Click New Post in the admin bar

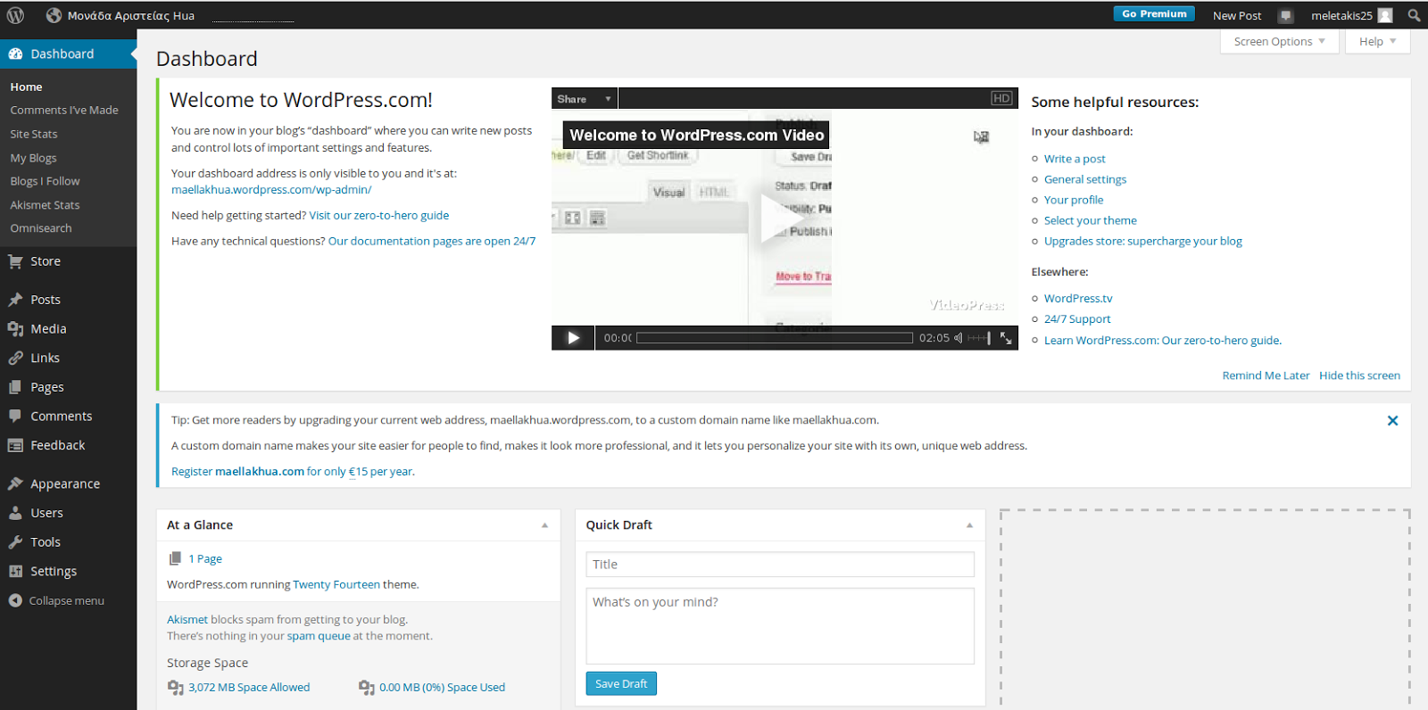point(1237,15)
